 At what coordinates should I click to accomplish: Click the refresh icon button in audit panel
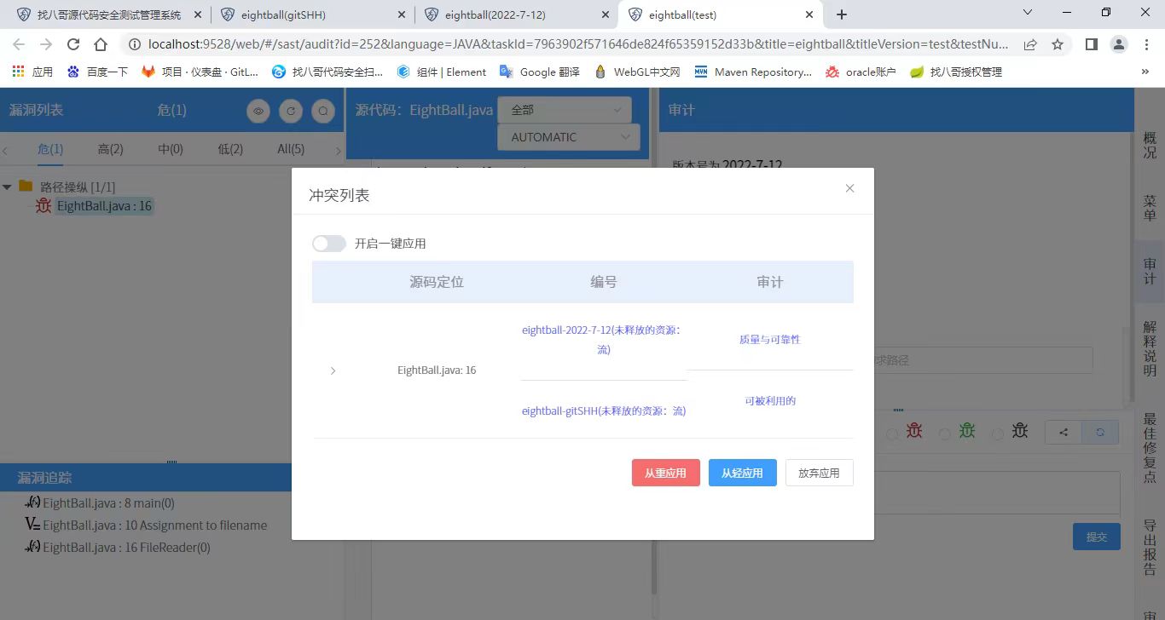[1100, 432]
